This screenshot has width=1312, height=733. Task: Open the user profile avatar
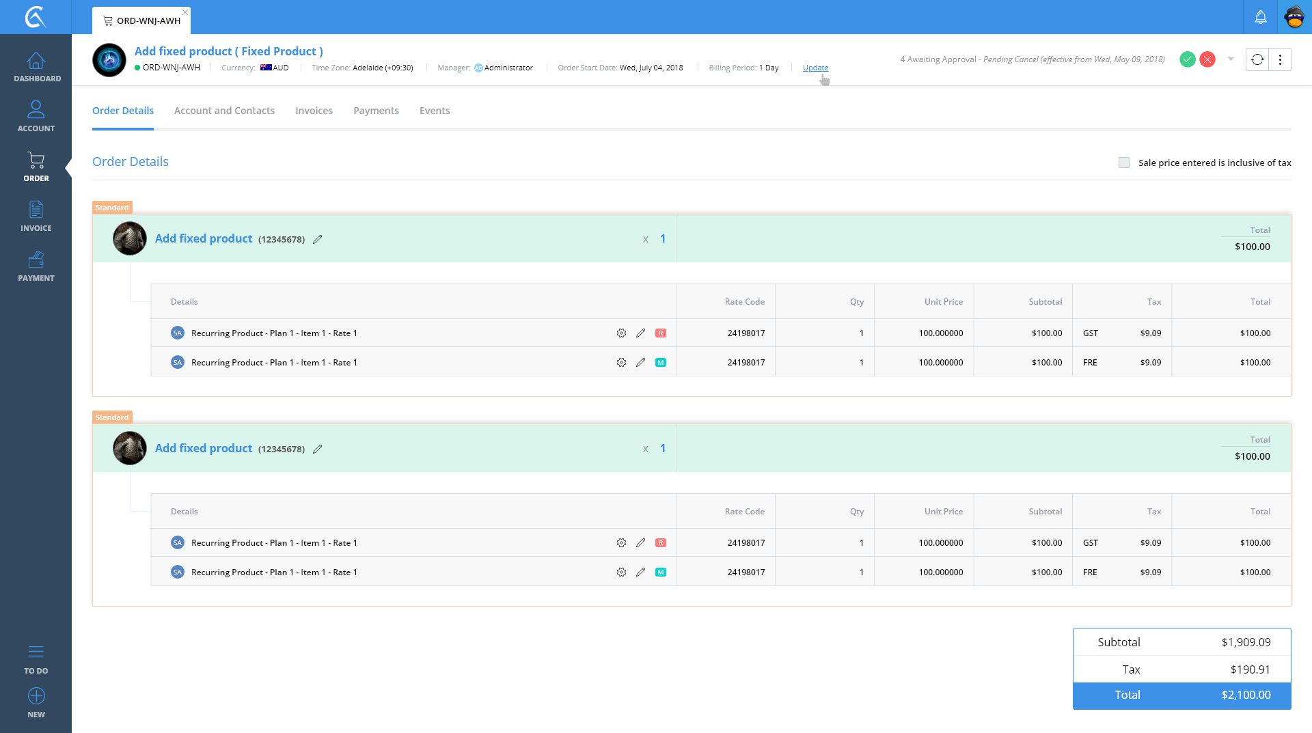(x=1294, y=17)
